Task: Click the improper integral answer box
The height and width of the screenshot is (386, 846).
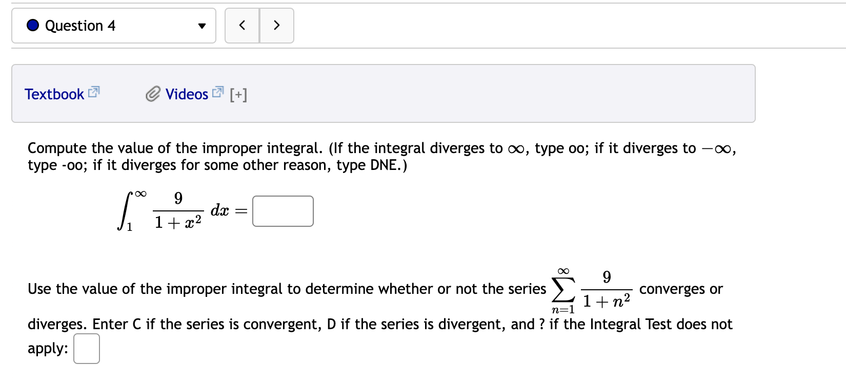Action: point(283,211)
